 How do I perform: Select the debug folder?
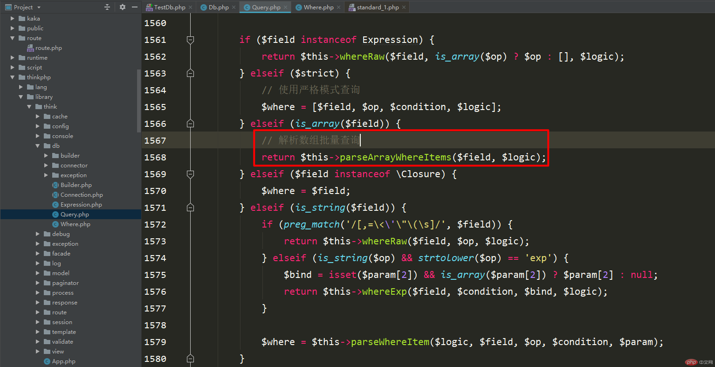pyautogui.click(x=61, y=234)
